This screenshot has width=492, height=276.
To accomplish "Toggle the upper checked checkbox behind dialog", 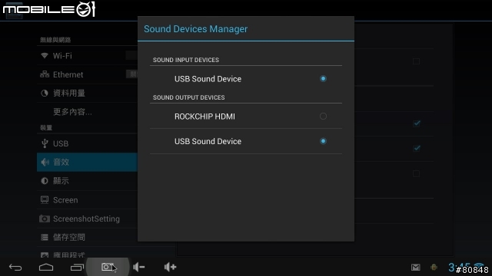I will point(417,123).
